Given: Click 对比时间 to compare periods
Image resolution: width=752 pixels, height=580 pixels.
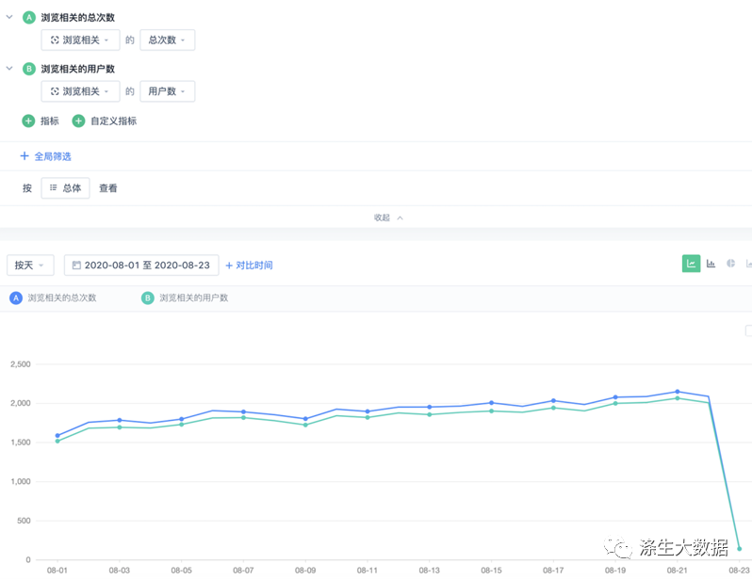Looking at the screenshot, I should point(249,266).
